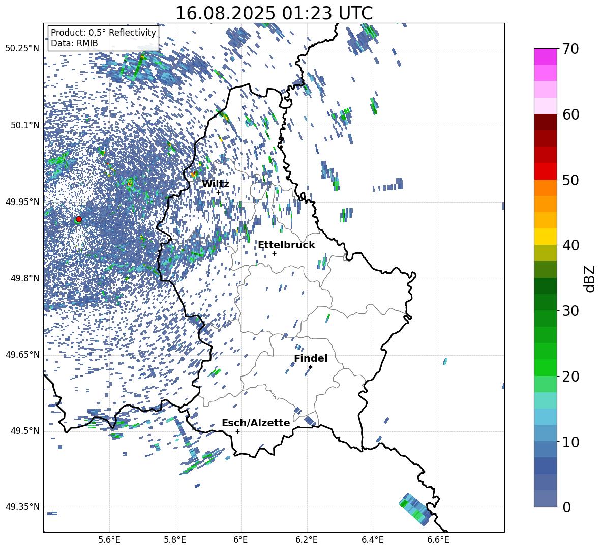The image size is (602, 550).
Task: Click the radar echo patch in the map's bottom-right corner
Action: pyautogui.click(x=415, y=509)
